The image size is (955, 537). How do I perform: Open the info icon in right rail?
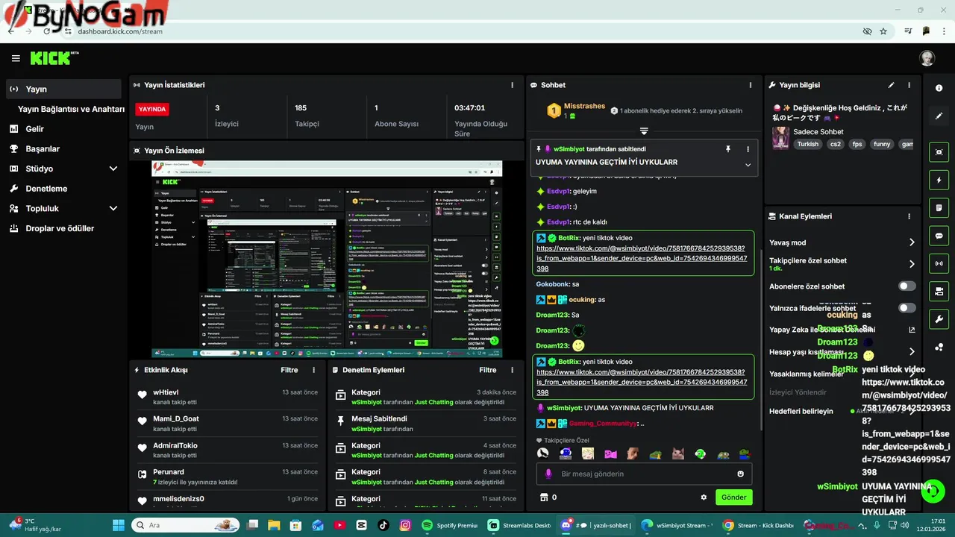939,88
